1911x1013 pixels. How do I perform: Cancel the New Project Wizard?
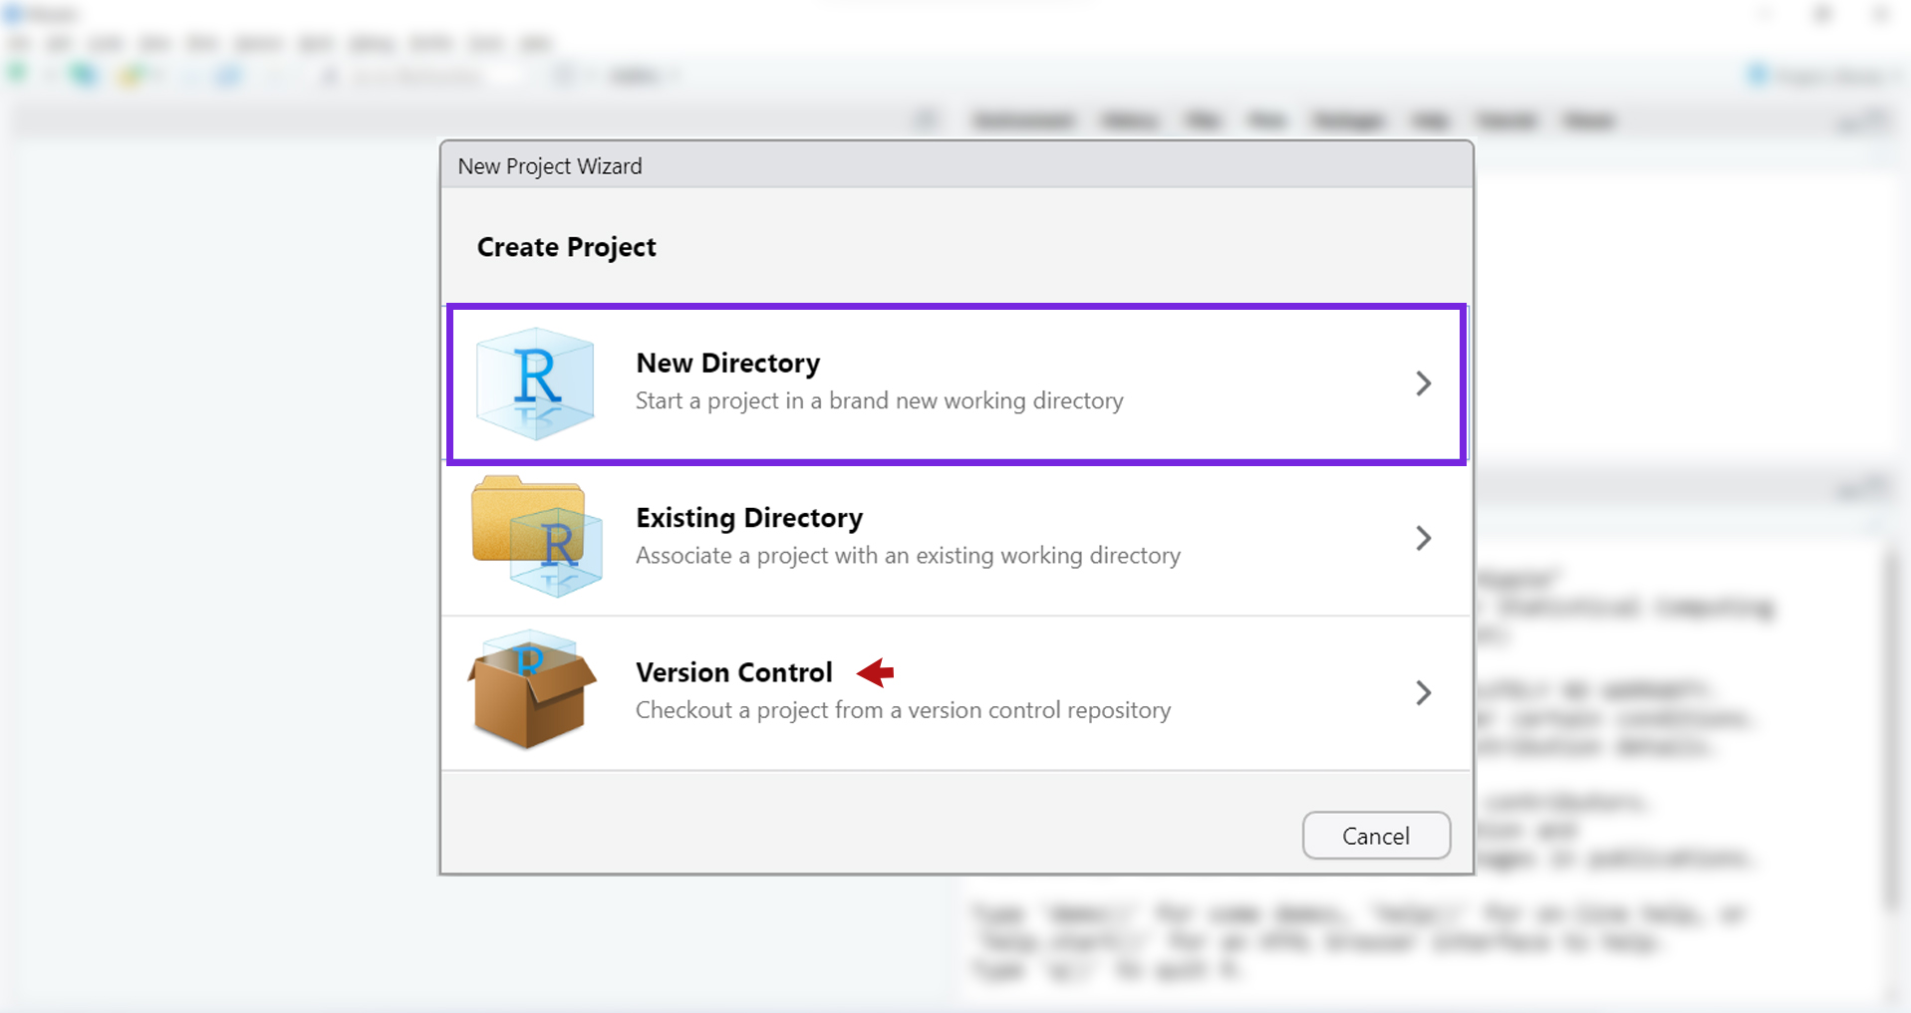pyautogui.click(x=1376, y=836)
